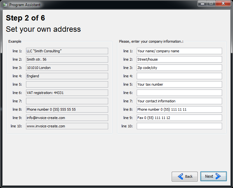233x188 pixels.
Task: Click example field 'VAT registration: 44331'
Action: [67, 93]
